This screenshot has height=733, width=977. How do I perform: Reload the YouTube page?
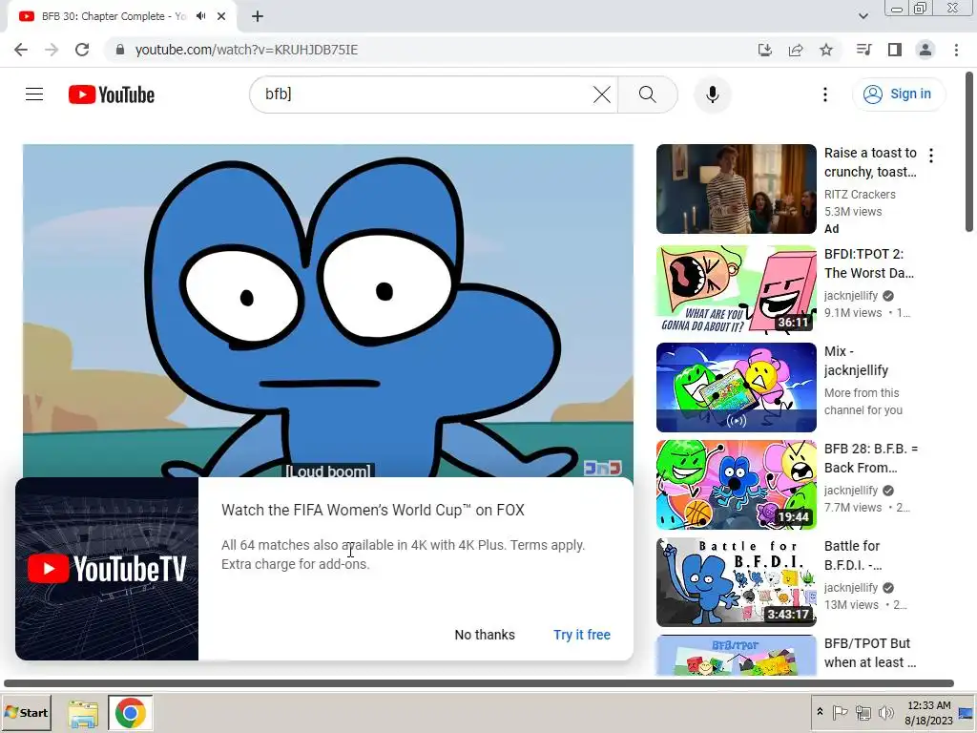[x=82, y=50]
